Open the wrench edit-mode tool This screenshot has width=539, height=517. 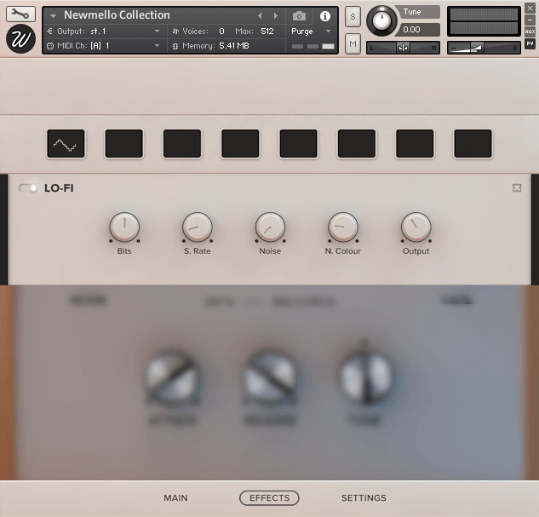[20, 14]
